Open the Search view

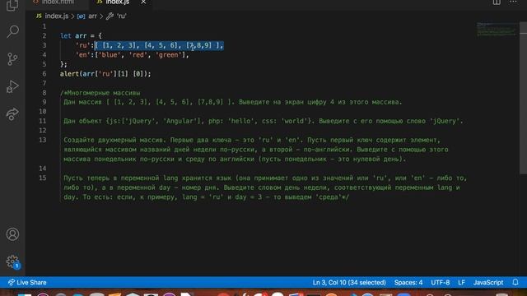[x=12, y=31]
